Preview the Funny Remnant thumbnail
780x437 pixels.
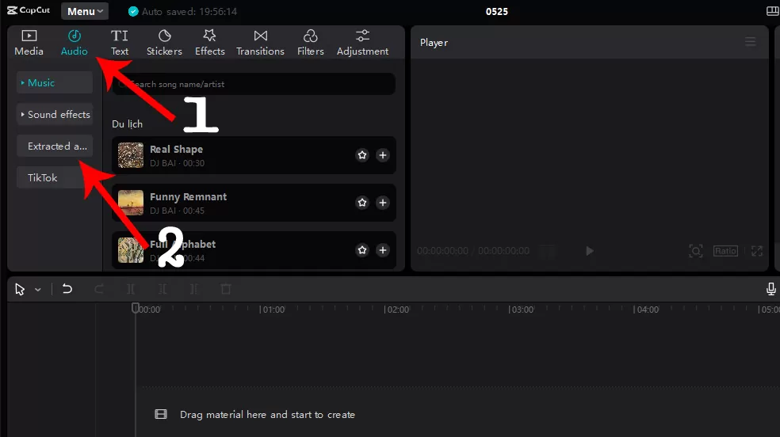(x=131, y=203)
